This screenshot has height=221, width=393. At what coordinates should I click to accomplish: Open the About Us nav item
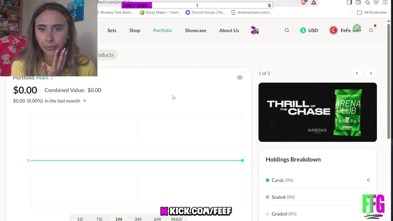(x=229, y=30)
